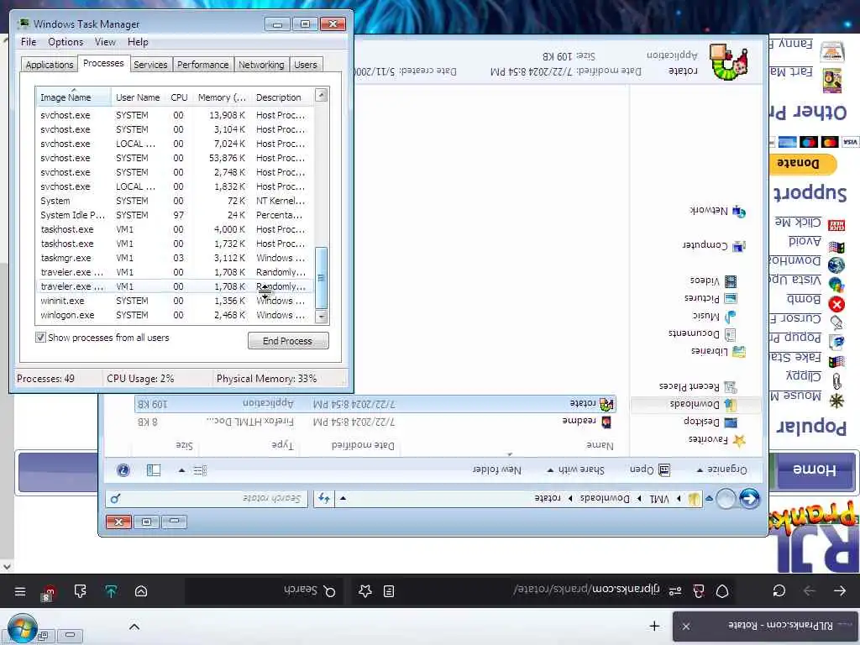Open Task Manager Options menu
860x645 pixels.
pyautogui.click(x=66, y=42)
